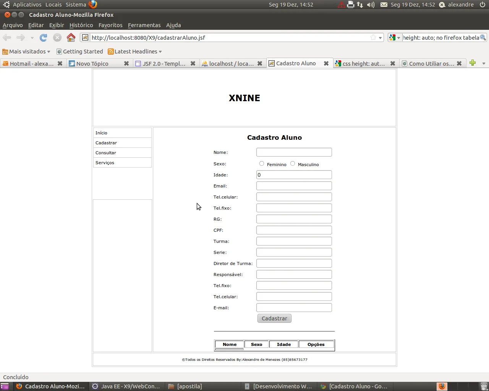This screenshot has height=391, width=489.
Task: Switch to Java EE window in taskbar
Action: point(126,386)
